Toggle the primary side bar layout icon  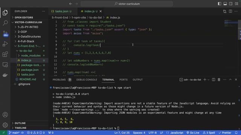(220, 4)
